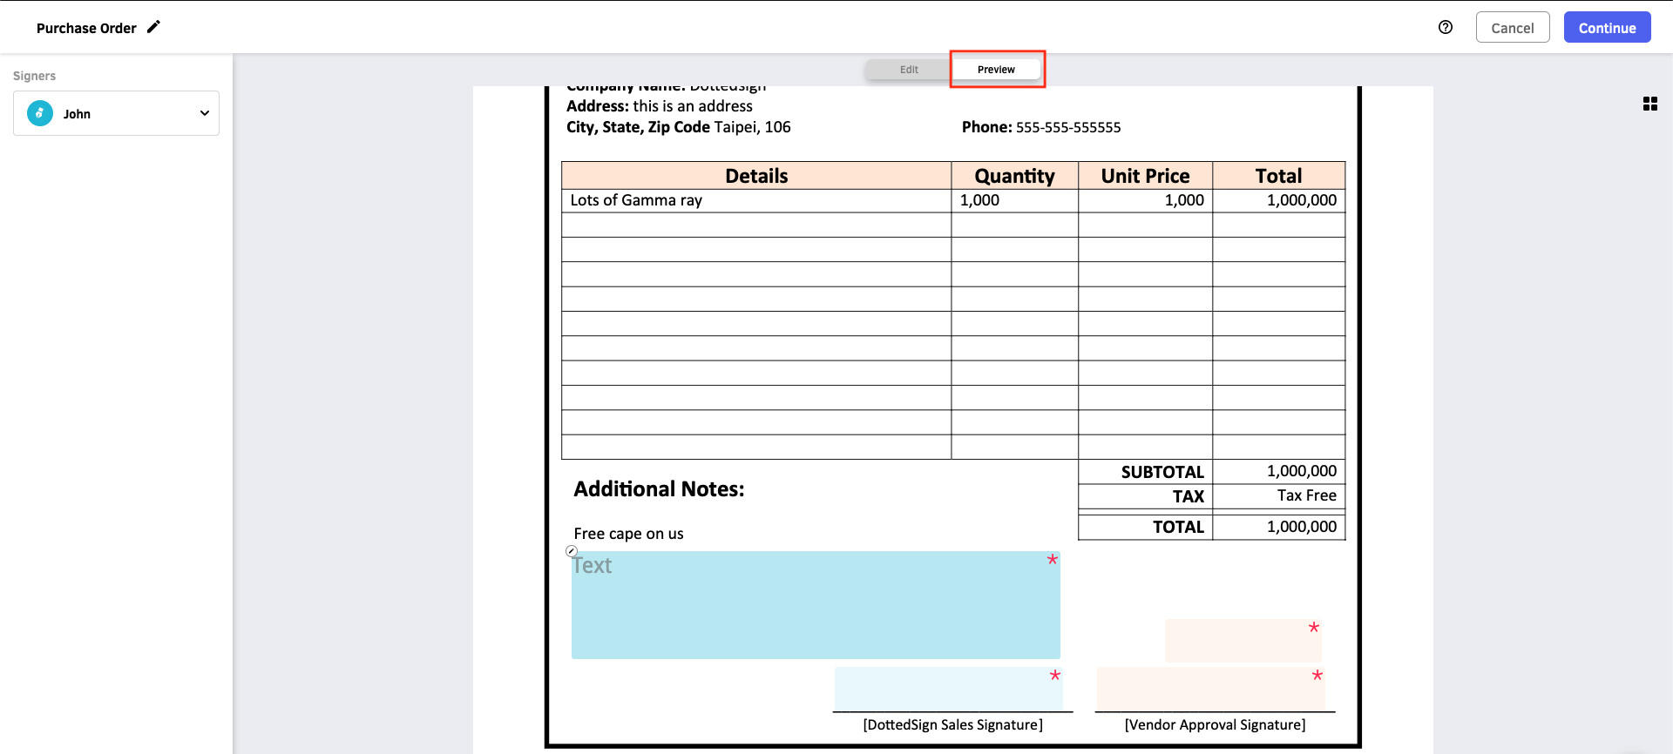Image resolution: width=1673 pixels, height=754 pixels.
Task: Click the 'Tax Free' value
Action: pos(1306,495)
